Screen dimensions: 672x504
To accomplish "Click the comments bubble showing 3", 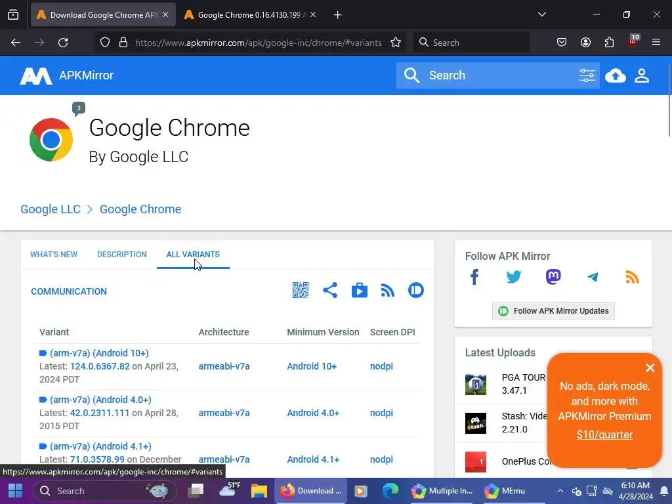I will tap(79, 109).
